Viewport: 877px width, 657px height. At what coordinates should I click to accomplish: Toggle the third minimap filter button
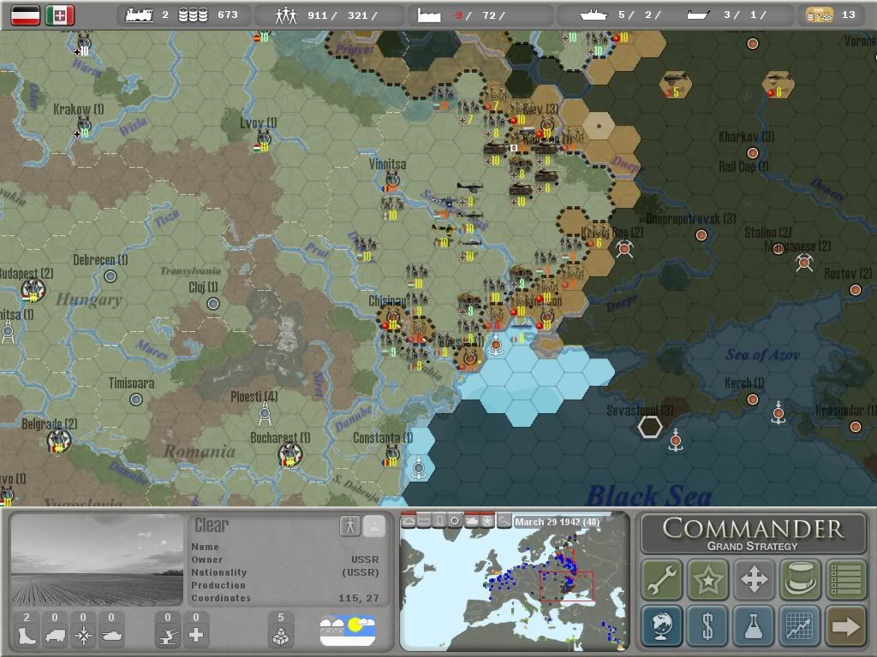439,521
